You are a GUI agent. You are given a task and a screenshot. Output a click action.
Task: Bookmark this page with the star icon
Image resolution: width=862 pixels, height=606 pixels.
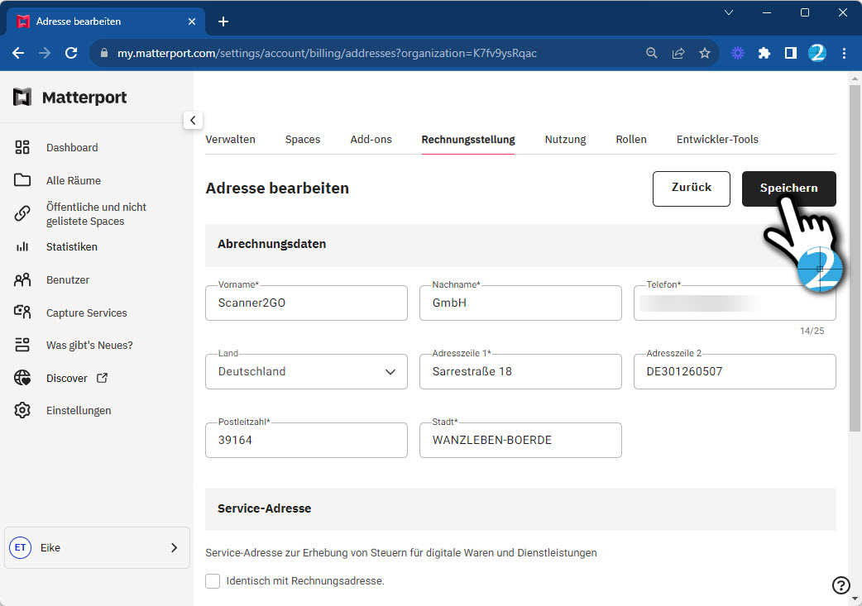(x=705, y=53)
